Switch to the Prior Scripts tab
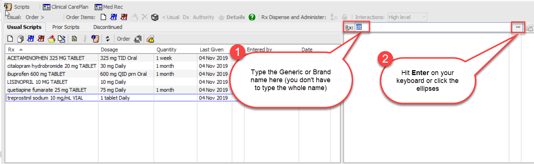Image resolution: width=534 pixels, height=164 pixels. coord(66,27)
